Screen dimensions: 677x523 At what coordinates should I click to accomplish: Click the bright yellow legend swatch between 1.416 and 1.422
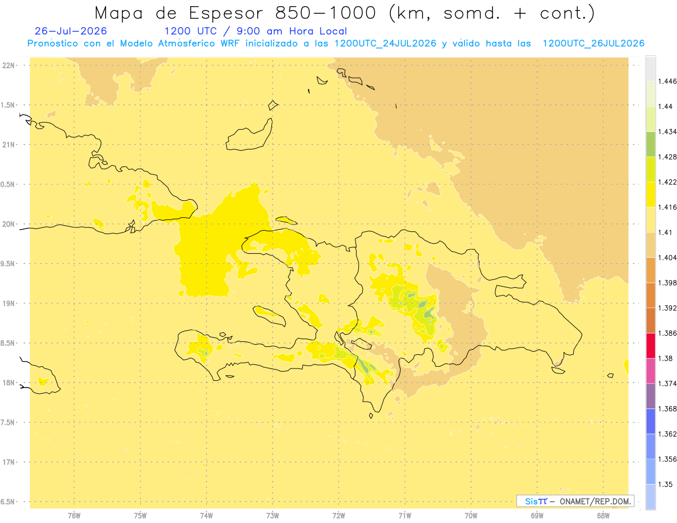coord(650,195)
